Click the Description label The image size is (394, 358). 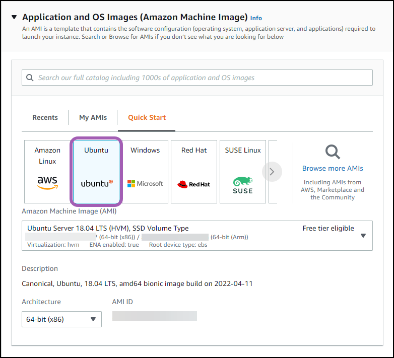(40, 268)
